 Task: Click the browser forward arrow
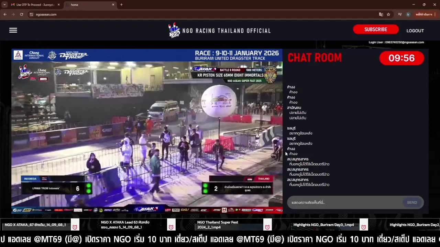point(13,14)
